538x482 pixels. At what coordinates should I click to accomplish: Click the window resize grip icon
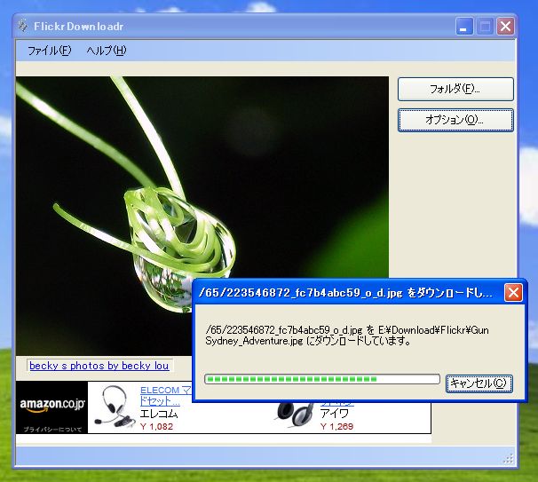509,459
